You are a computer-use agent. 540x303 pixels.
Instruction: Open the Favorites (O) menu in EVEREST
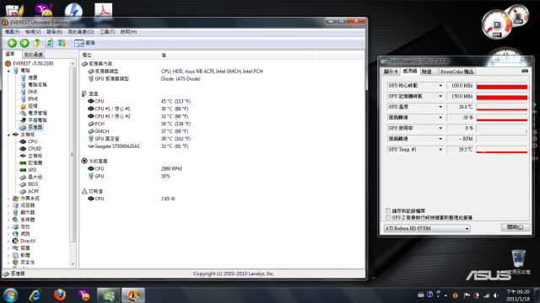point(81,32)
